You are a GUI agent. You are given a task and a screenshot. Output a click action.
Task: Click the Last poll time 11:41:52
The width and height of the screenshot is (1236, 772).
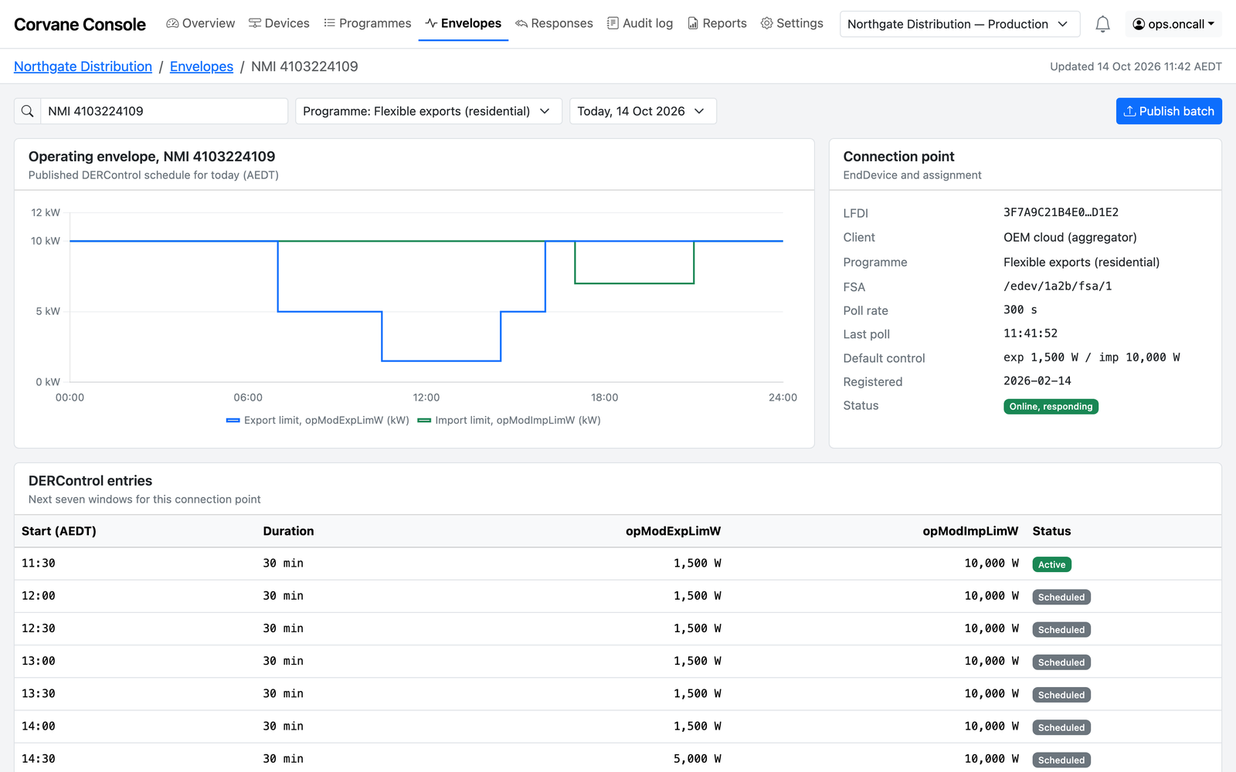[x=1031, y=334]
